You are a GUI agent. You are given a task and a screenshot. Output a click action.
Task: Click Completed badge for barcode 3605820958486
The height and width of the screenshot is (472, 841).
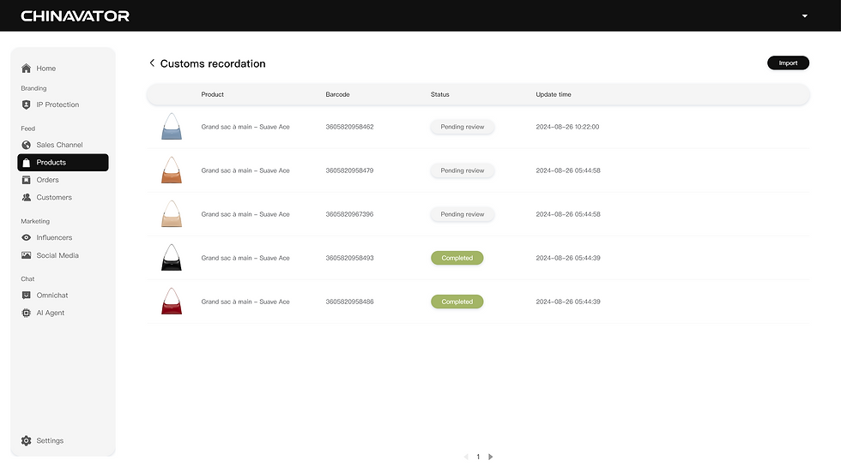(457, 302)
